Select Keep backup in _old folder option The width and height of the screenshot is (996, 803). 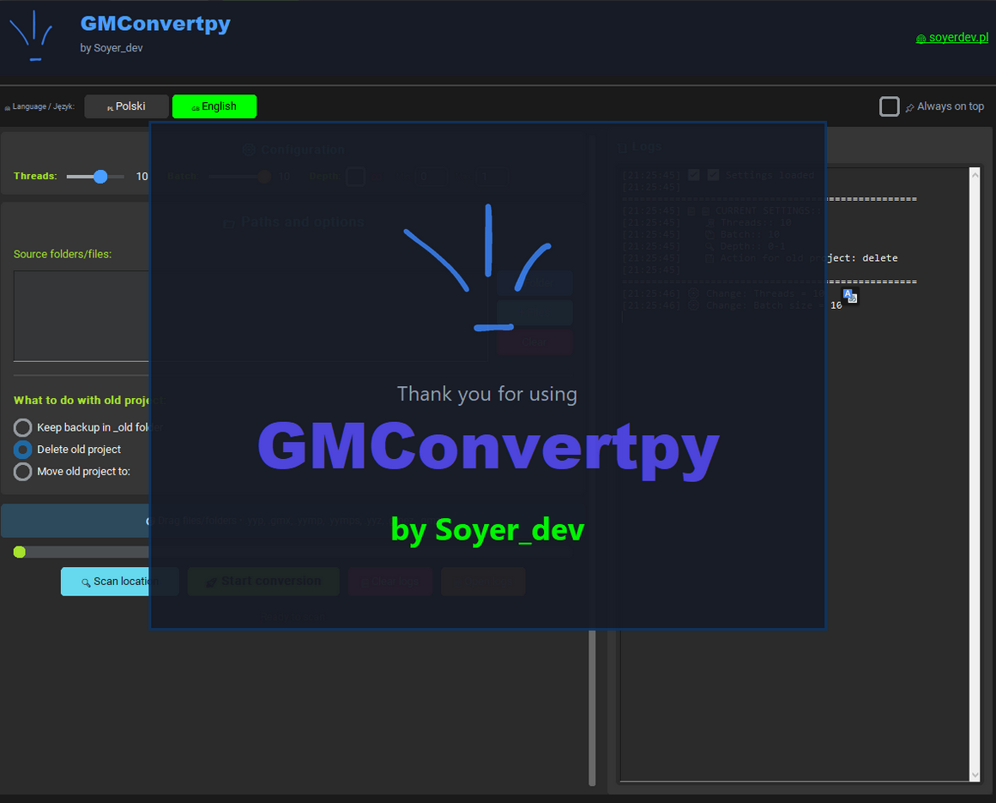(23, 427)
